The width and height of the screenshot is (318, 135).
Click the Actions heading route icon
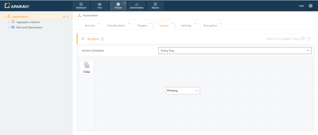pos(83,39)
